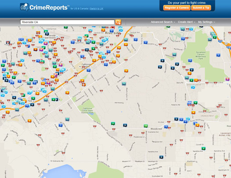Select the dark B marker above Markham St
Image resolution: width=231 pixels, height=178 pixels.
click(x=161, y=157)
